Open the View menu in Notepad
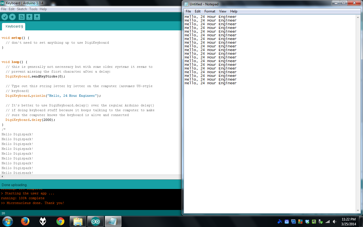The width and height of the screenshot is (363, 227). [223, 11]
